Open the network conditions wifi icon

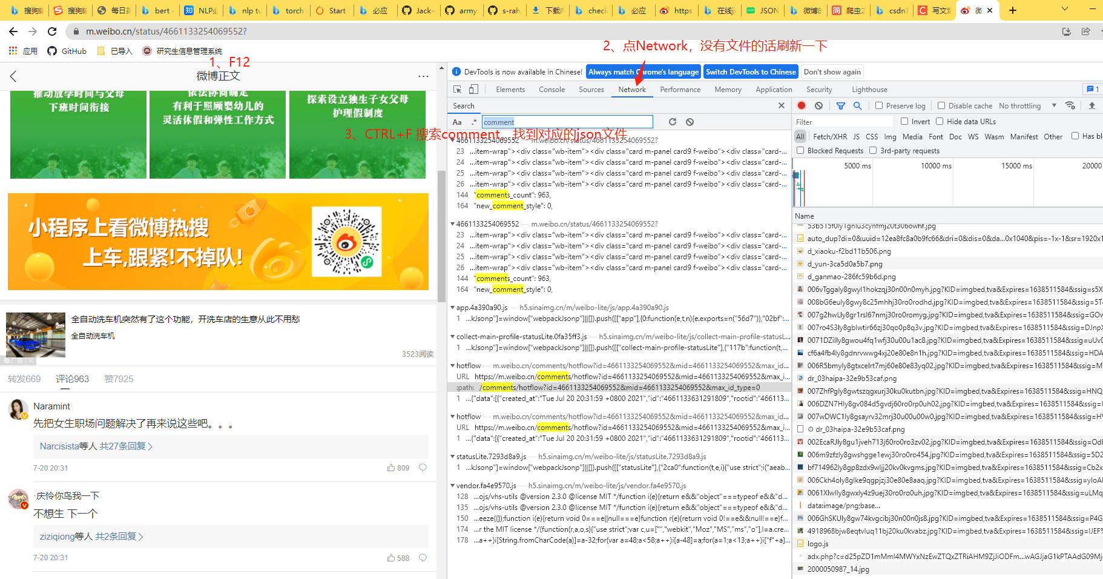click(1070, 105)
